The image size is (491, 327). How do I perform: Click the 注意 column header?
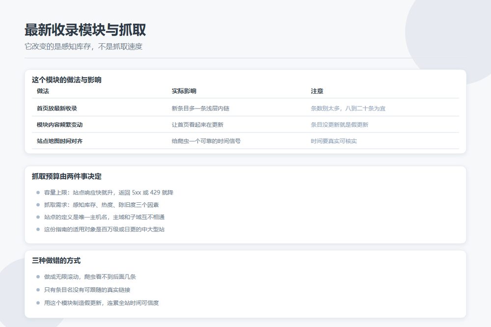(317, 91)
